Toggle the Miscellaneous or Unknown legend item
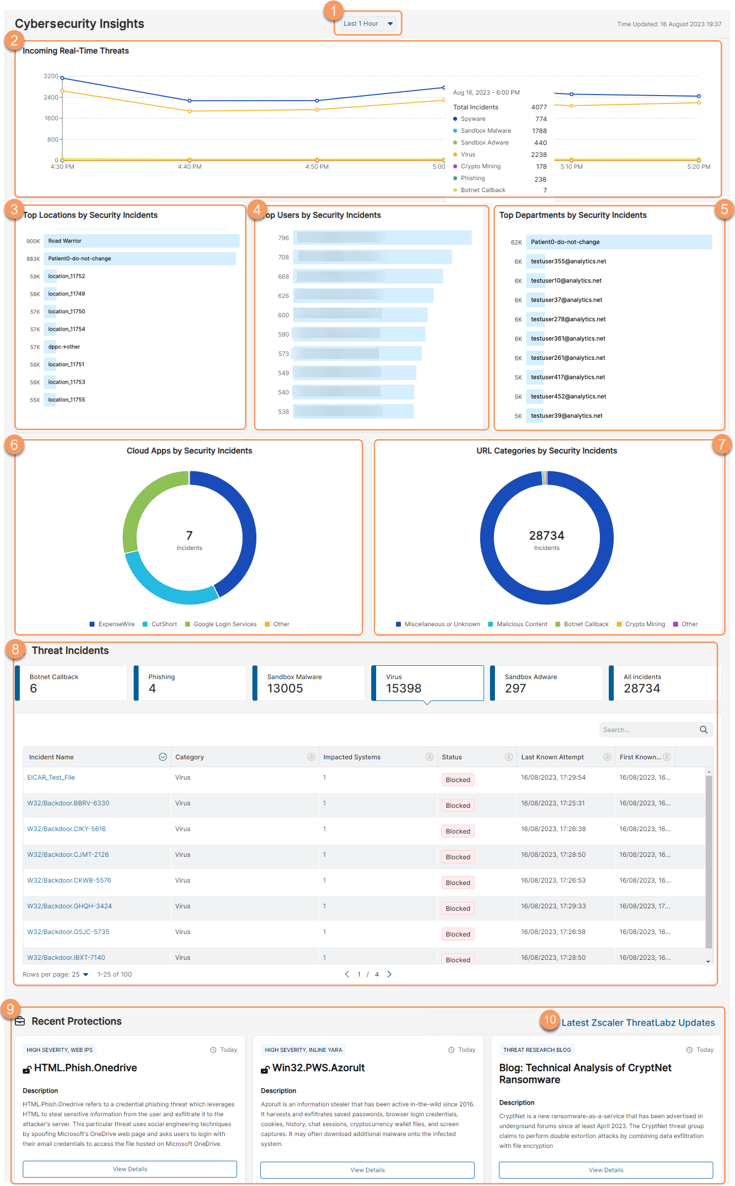735x1186 pixels. coord(438,624)
